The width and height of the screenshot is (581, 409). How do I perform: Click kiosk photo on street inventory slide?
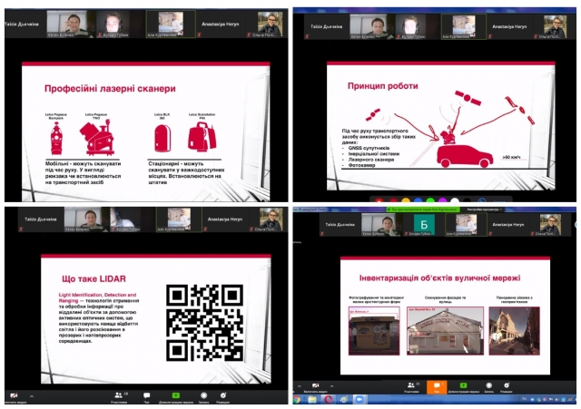coord(374,330)
